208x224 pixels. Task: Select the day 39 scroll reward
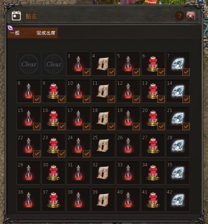coord(103,200)
